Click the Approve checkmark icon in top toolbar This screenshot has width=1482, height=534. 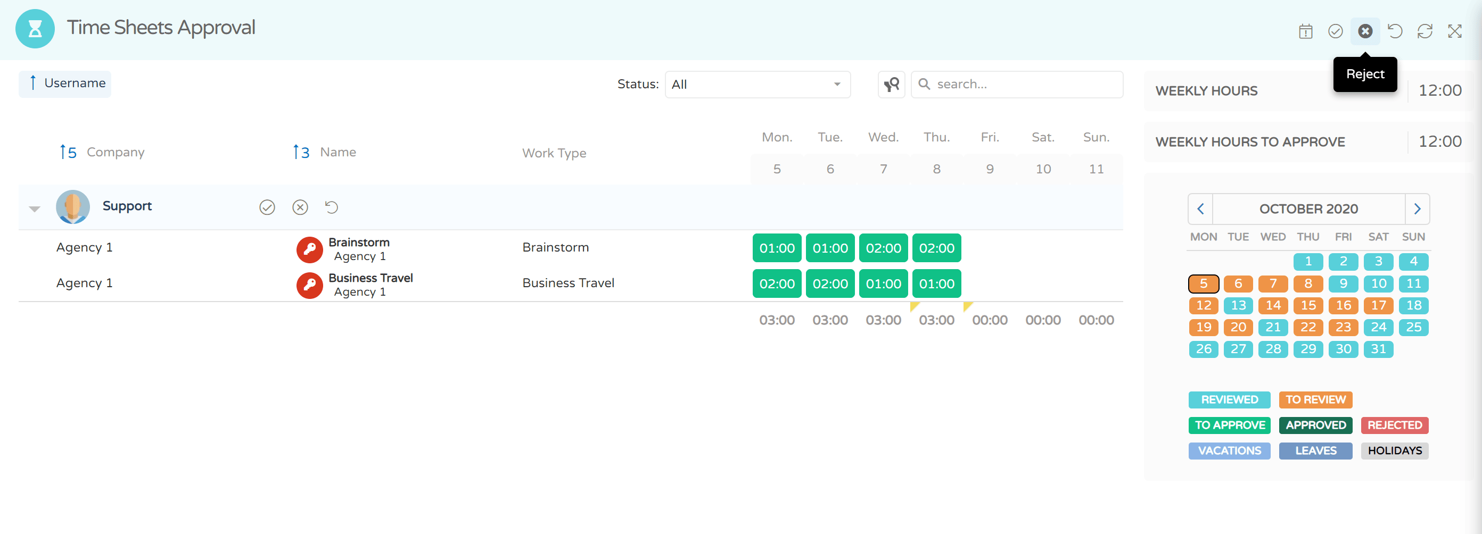pyautogui.click(x=1335, y=31)
